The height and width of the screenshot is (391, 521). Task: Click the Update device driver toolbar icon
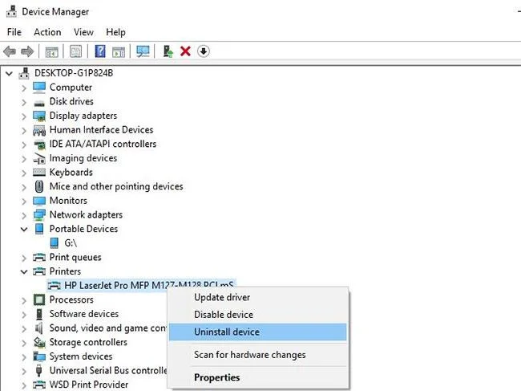[x=168, y=51]
